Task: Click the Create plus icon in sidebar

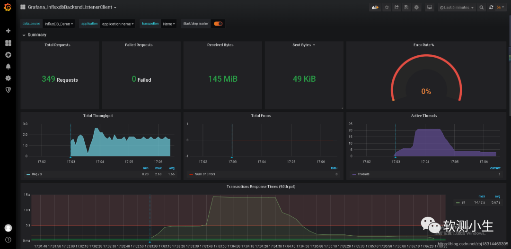Action: tap(8, 31)
